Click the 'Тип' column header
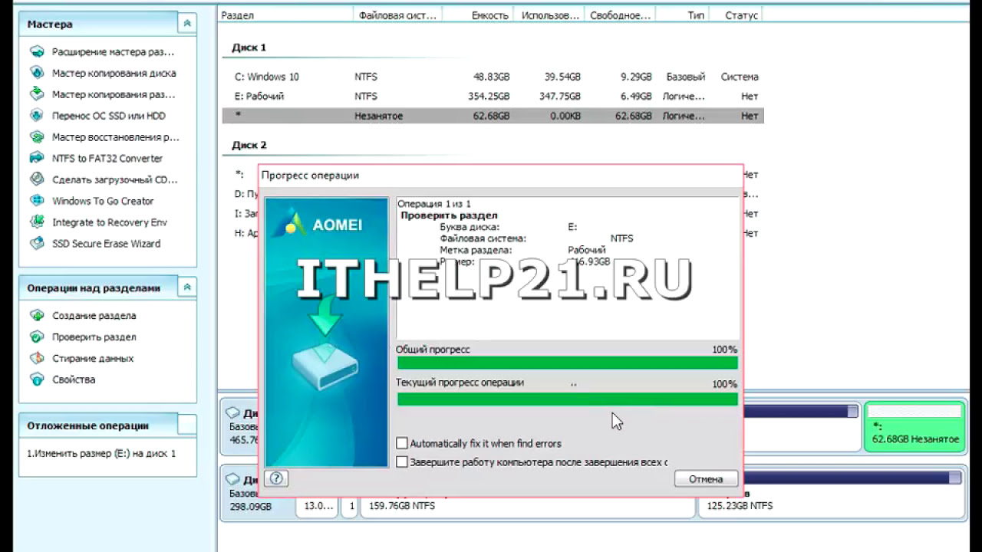Image resolution: width=982 pixels, height=552 pixels. (x=683, y=15)
